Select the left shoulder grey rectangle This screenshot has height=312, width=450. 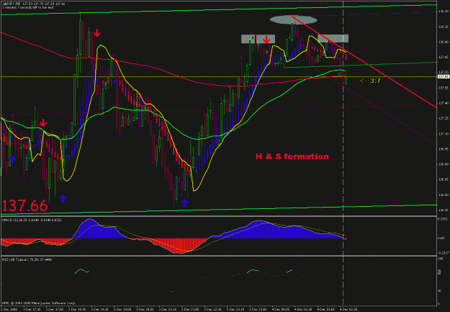[258, 39]
